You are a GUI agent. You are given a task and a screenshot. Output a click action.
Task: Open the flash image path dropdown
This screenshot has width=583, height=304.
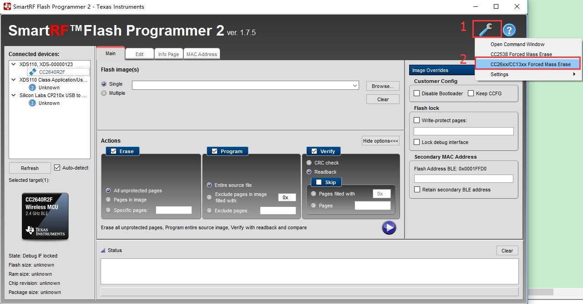click(x=355, y=86)
